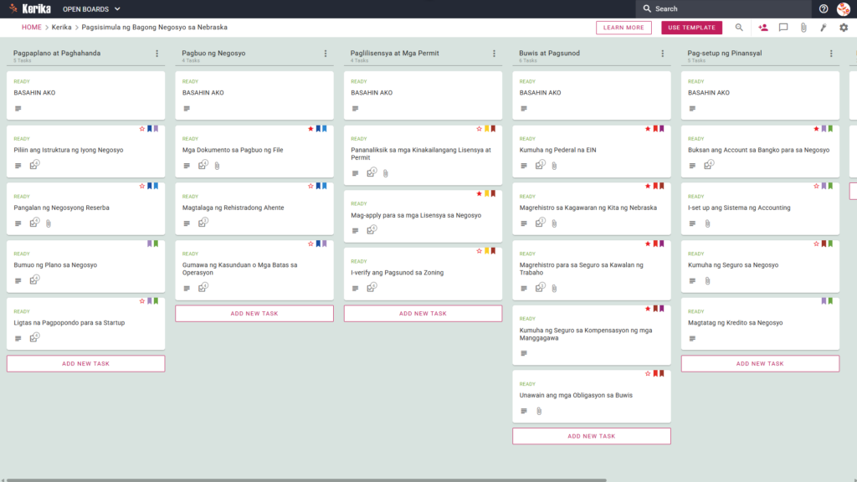857x482 pixels.
Task: Click attachment icon on Pangalan ng Negosyong Reserba
Action: point(49,223)
